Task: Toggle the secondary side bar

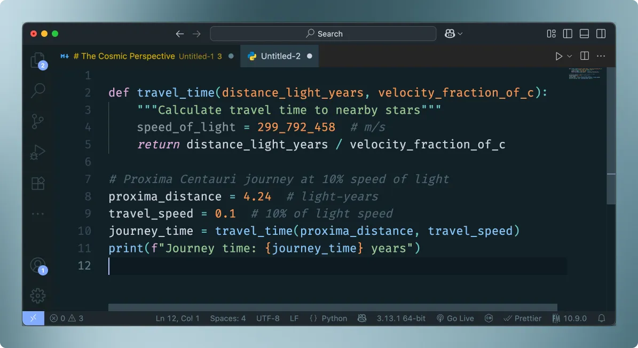Action: (601, 33)
